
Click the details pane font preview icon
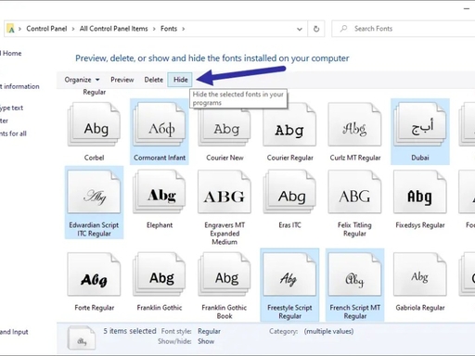click(x=82, y=338)
